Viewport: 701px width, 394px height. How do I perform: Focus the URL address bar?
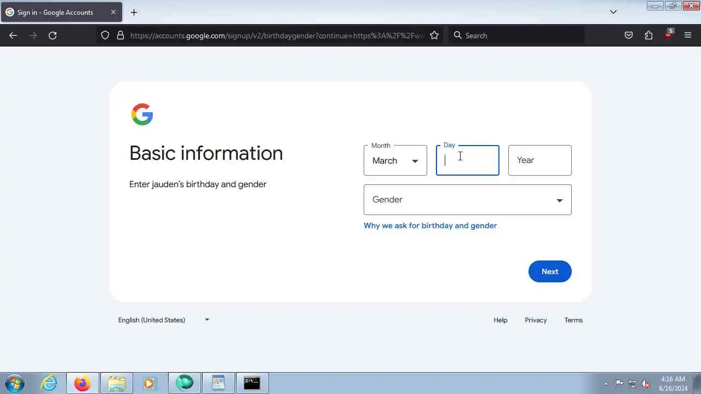click(277, 36)
